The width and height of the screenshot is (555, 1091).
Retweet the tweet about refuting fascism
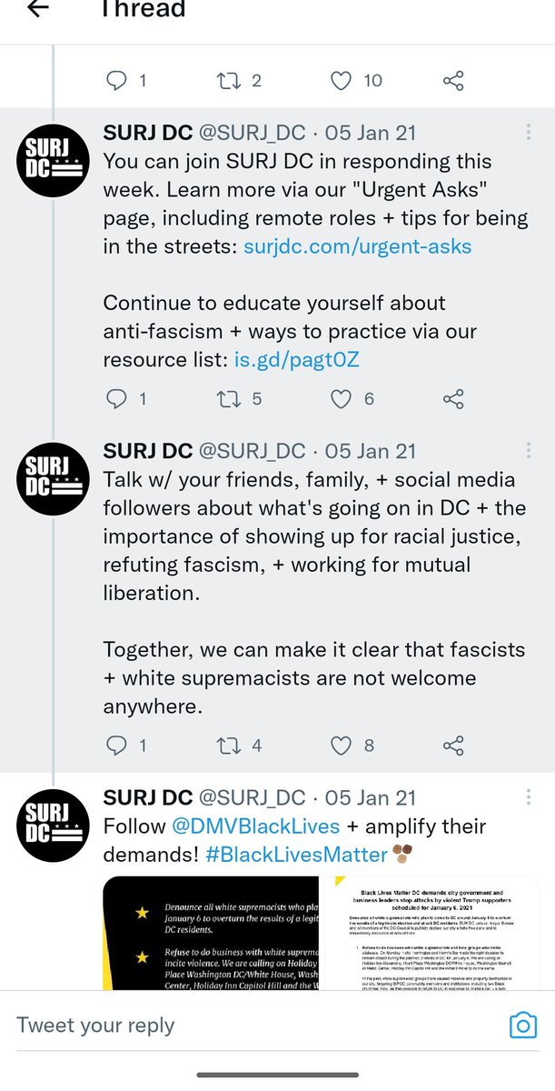pos(228,746)
